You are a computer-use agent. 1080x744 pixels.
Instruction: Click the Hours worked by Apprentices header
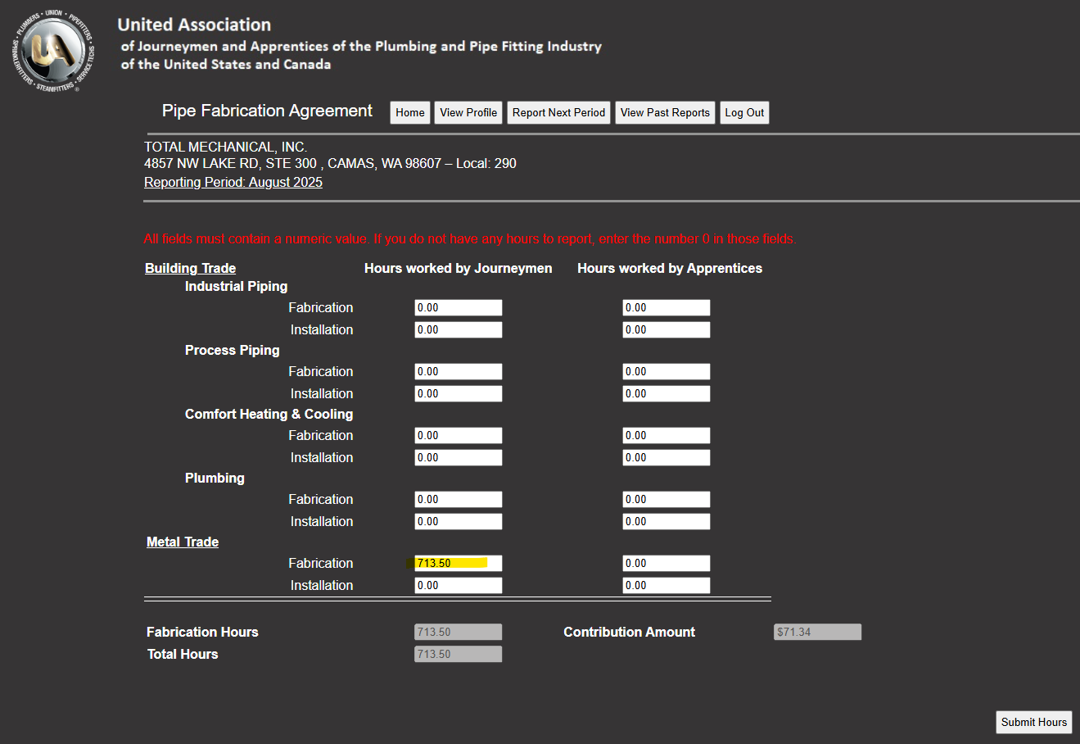670,269
